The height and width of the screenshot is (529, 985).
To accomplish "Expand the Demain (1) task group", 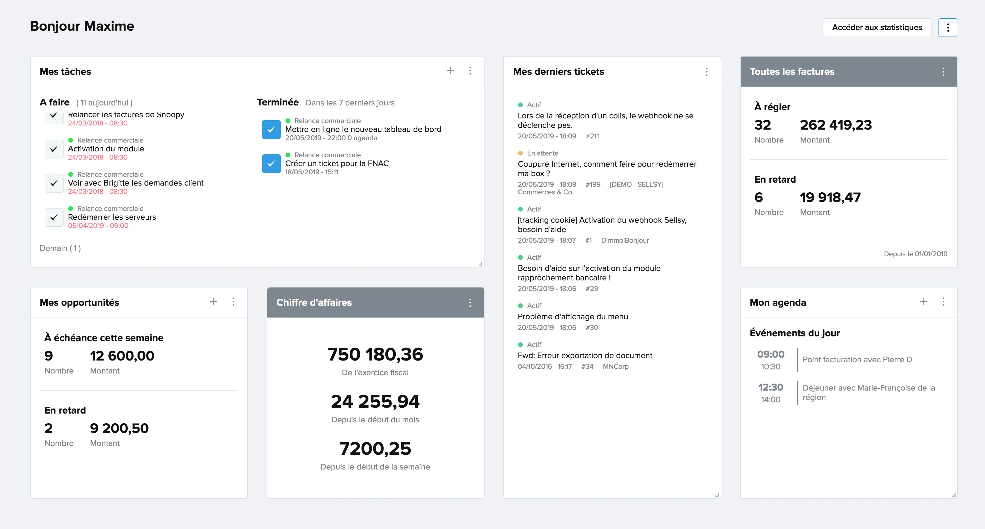I will [x=60, y=248].
